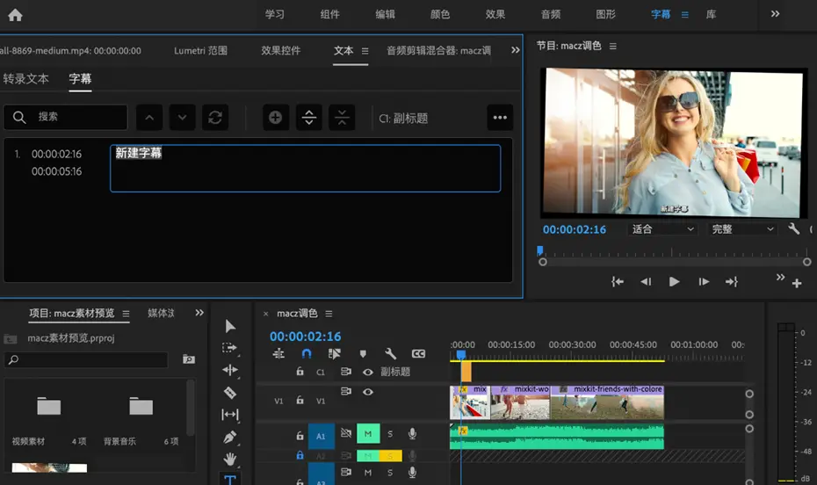Add a new caption segment
The width and height of the screenshot is (817, 485).
276,118
